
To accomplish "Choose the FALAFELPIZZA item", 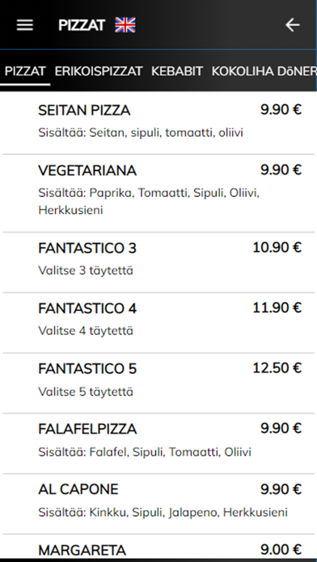I will pos(158,443).
